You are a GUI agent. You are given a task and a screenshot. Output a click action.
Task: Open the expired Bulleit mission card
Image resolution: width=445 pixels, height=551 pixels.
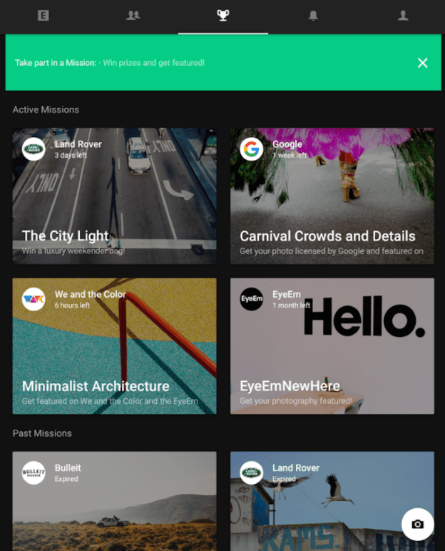point(115,501)
